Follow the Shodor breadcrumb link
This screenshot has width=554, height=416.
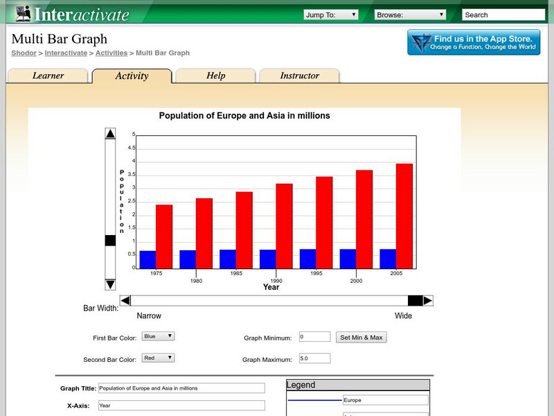click(24, 53)
